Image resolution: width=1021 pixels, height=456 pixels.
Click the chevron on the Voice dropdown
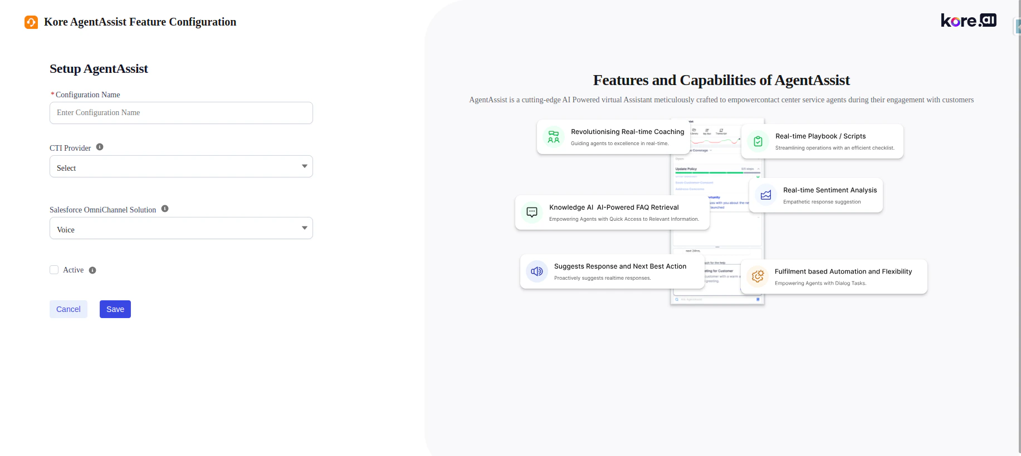pos(305,228)
